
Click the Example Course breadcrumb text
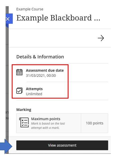coord(30,9)
